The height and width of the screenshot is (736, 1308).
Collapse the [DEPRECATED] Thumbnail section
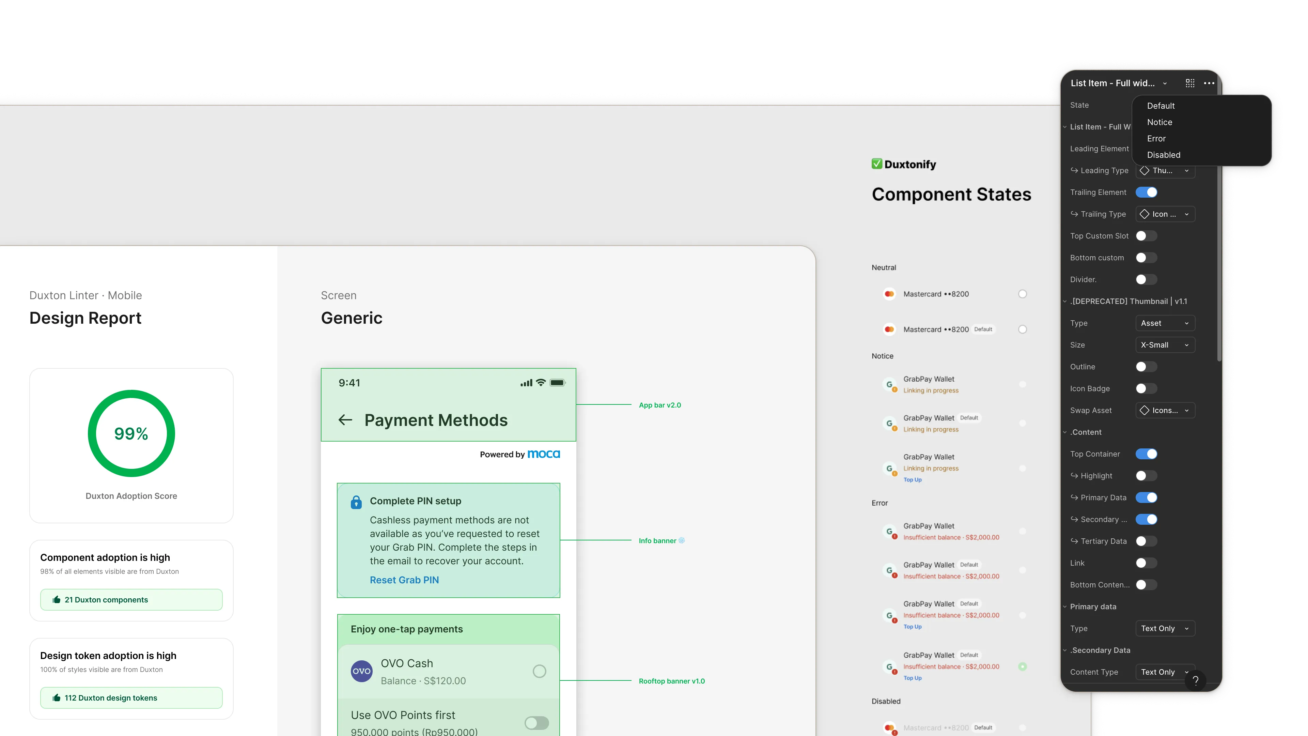[x=1065, y=301]
